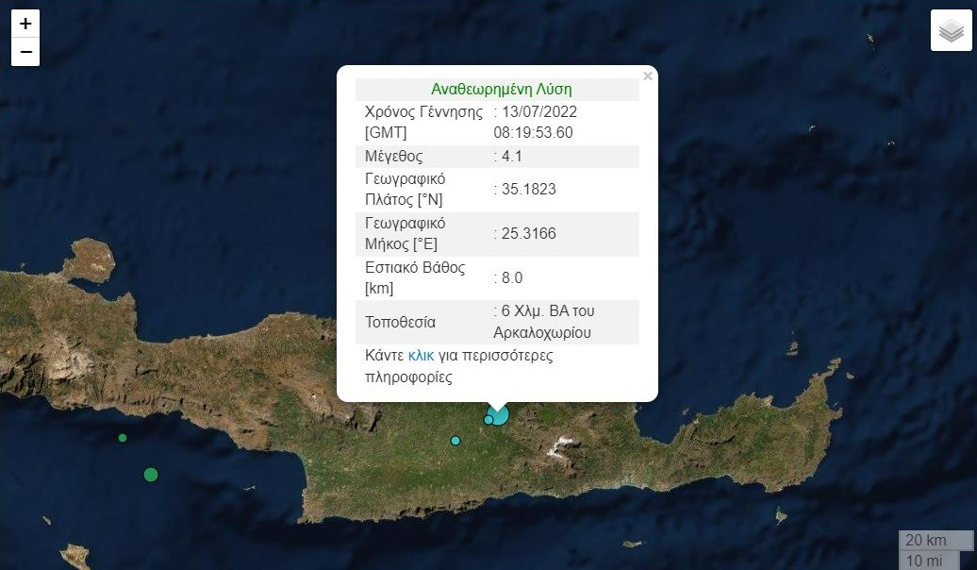Zoom out with the minus button
Screen dimensions: 977x570
coord(25,52)
